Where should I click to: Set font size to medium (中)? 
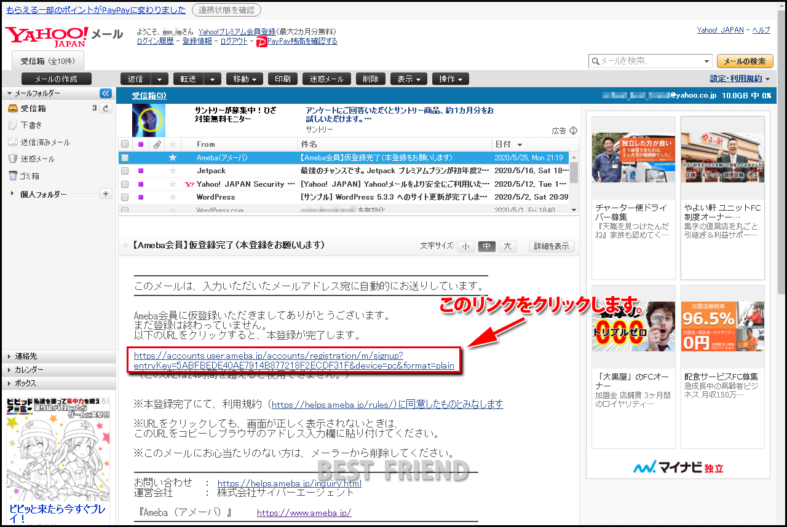pyautogui.click(x=486, y=246)
